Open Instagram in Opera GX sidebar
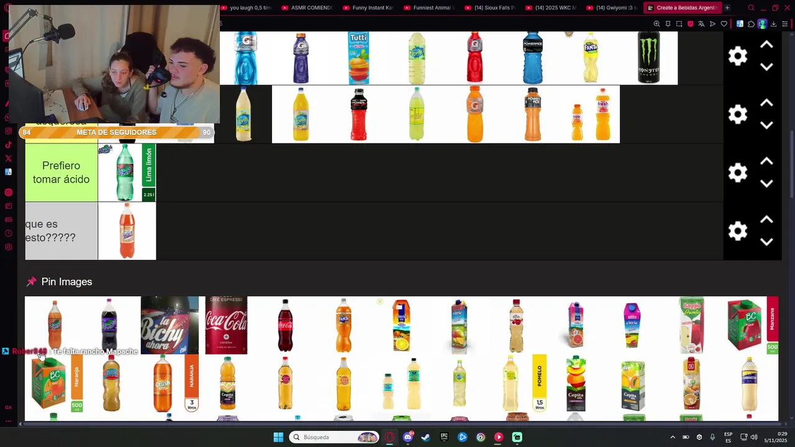This screenshot has width=795, height=447. click(8, 131)
